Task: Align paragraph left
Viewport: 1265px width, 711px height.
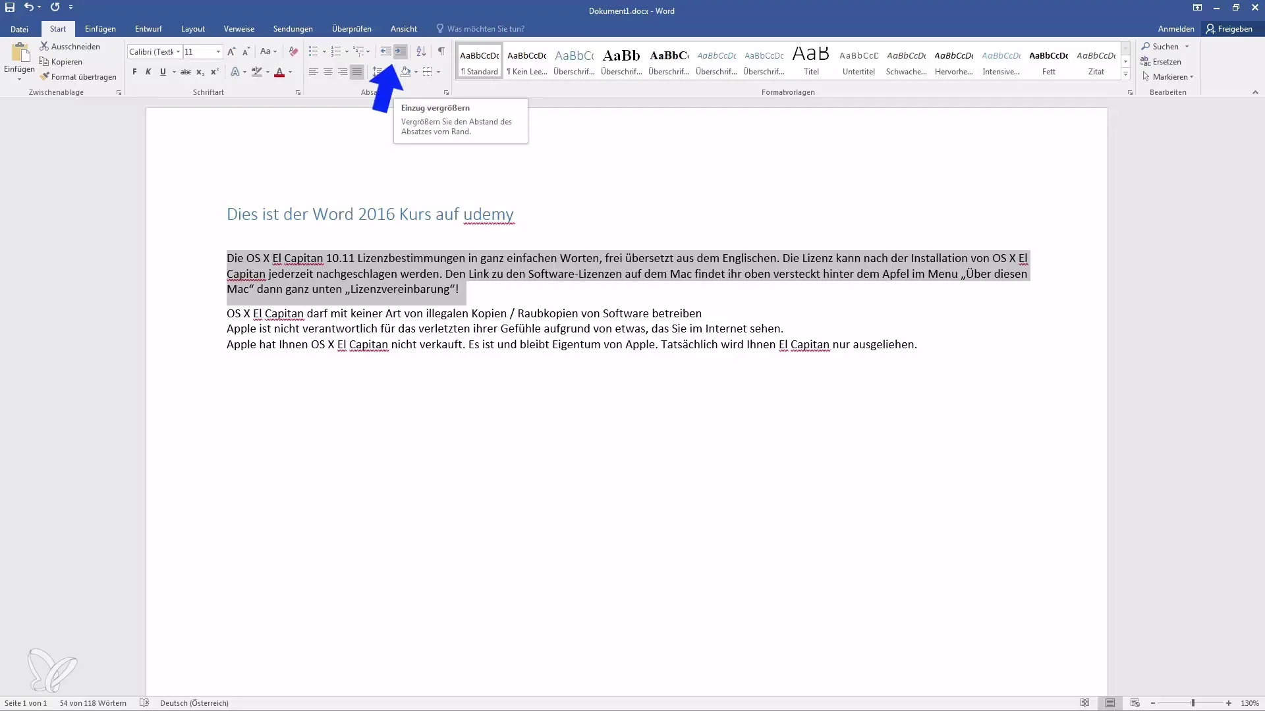Action: tap(313, 72)
